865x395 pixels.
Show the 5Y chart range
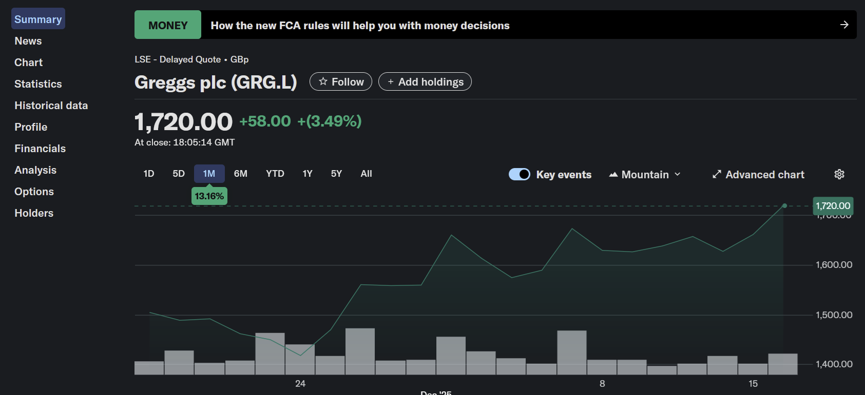coord(336,174)
